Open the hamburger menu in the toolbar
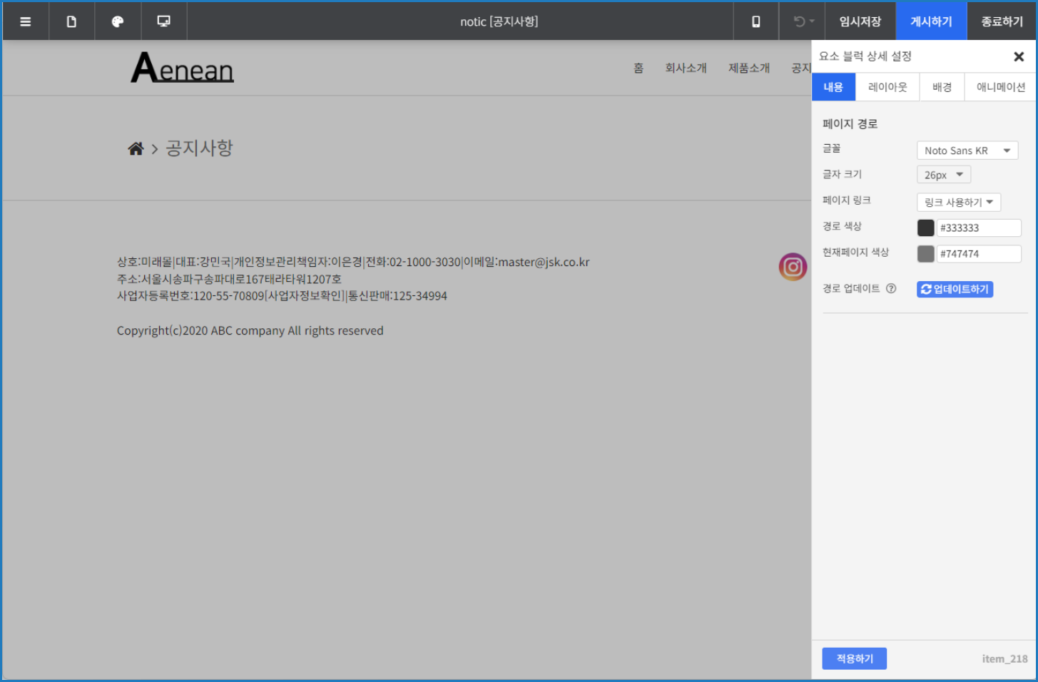Image resolution: width=1038 pixels, height=682 pixels. tap(25, 21)
